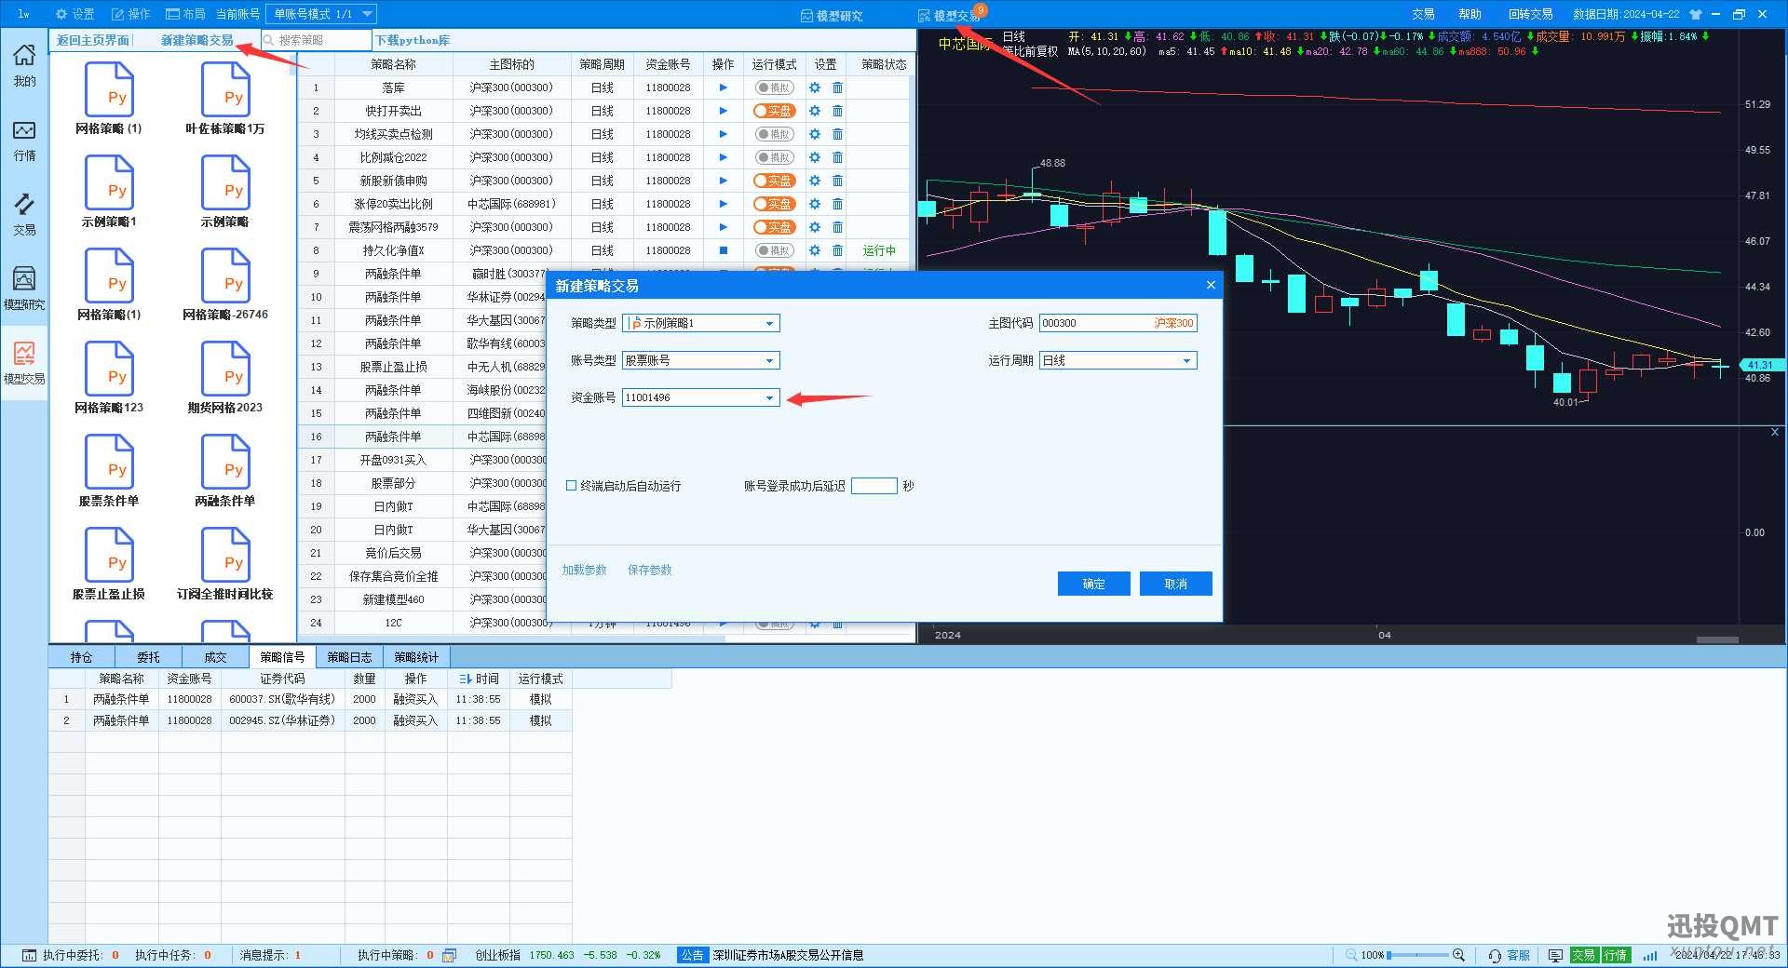Image resolution: width=1788 pixels, height=968 pixels.
Task: Switch to the 成交 tab
Action: point(216,657)
